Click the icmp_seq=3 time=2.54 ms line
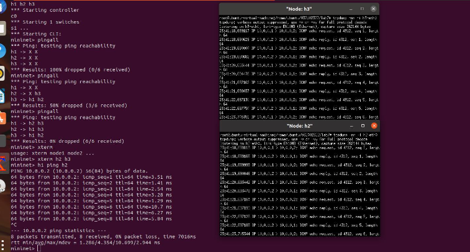 point(91,189)
